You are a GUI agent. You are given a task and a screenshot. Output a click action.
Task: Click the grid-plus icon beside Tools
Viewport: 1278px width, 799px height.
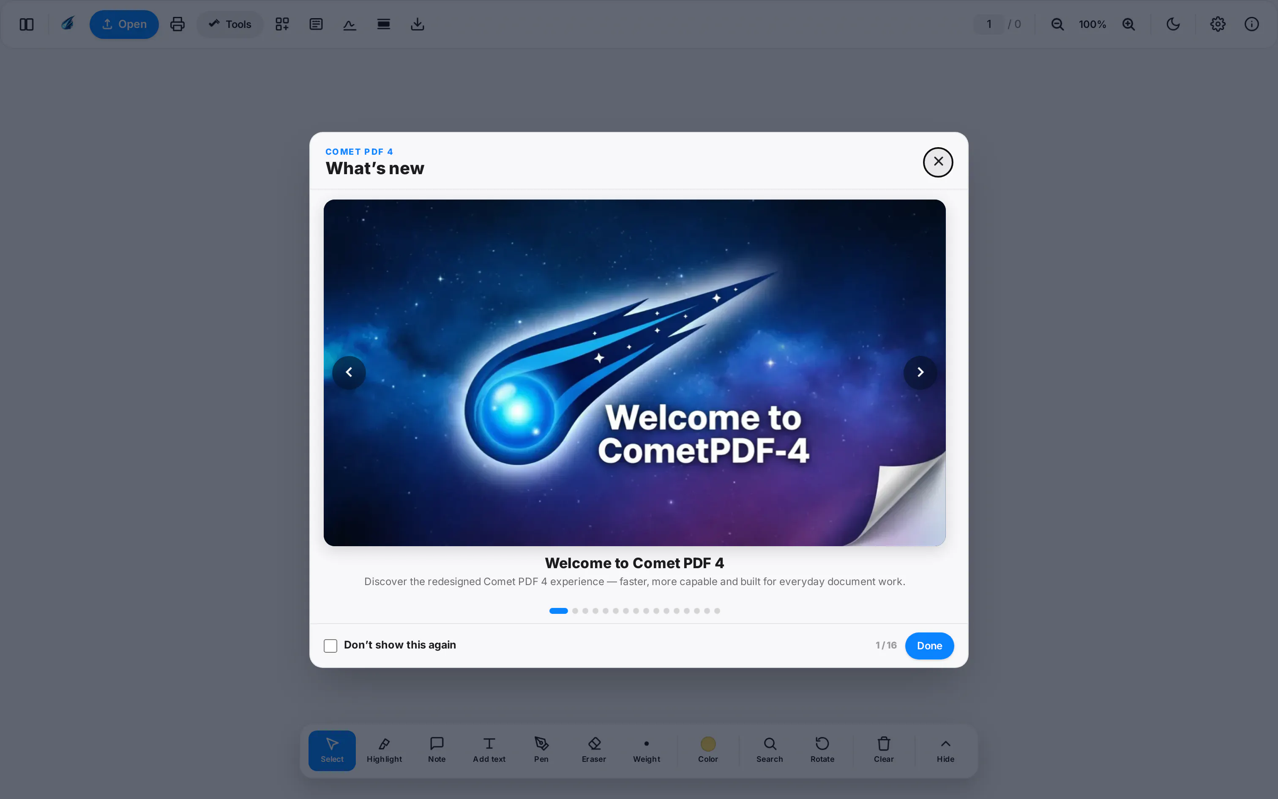[282, 25]
